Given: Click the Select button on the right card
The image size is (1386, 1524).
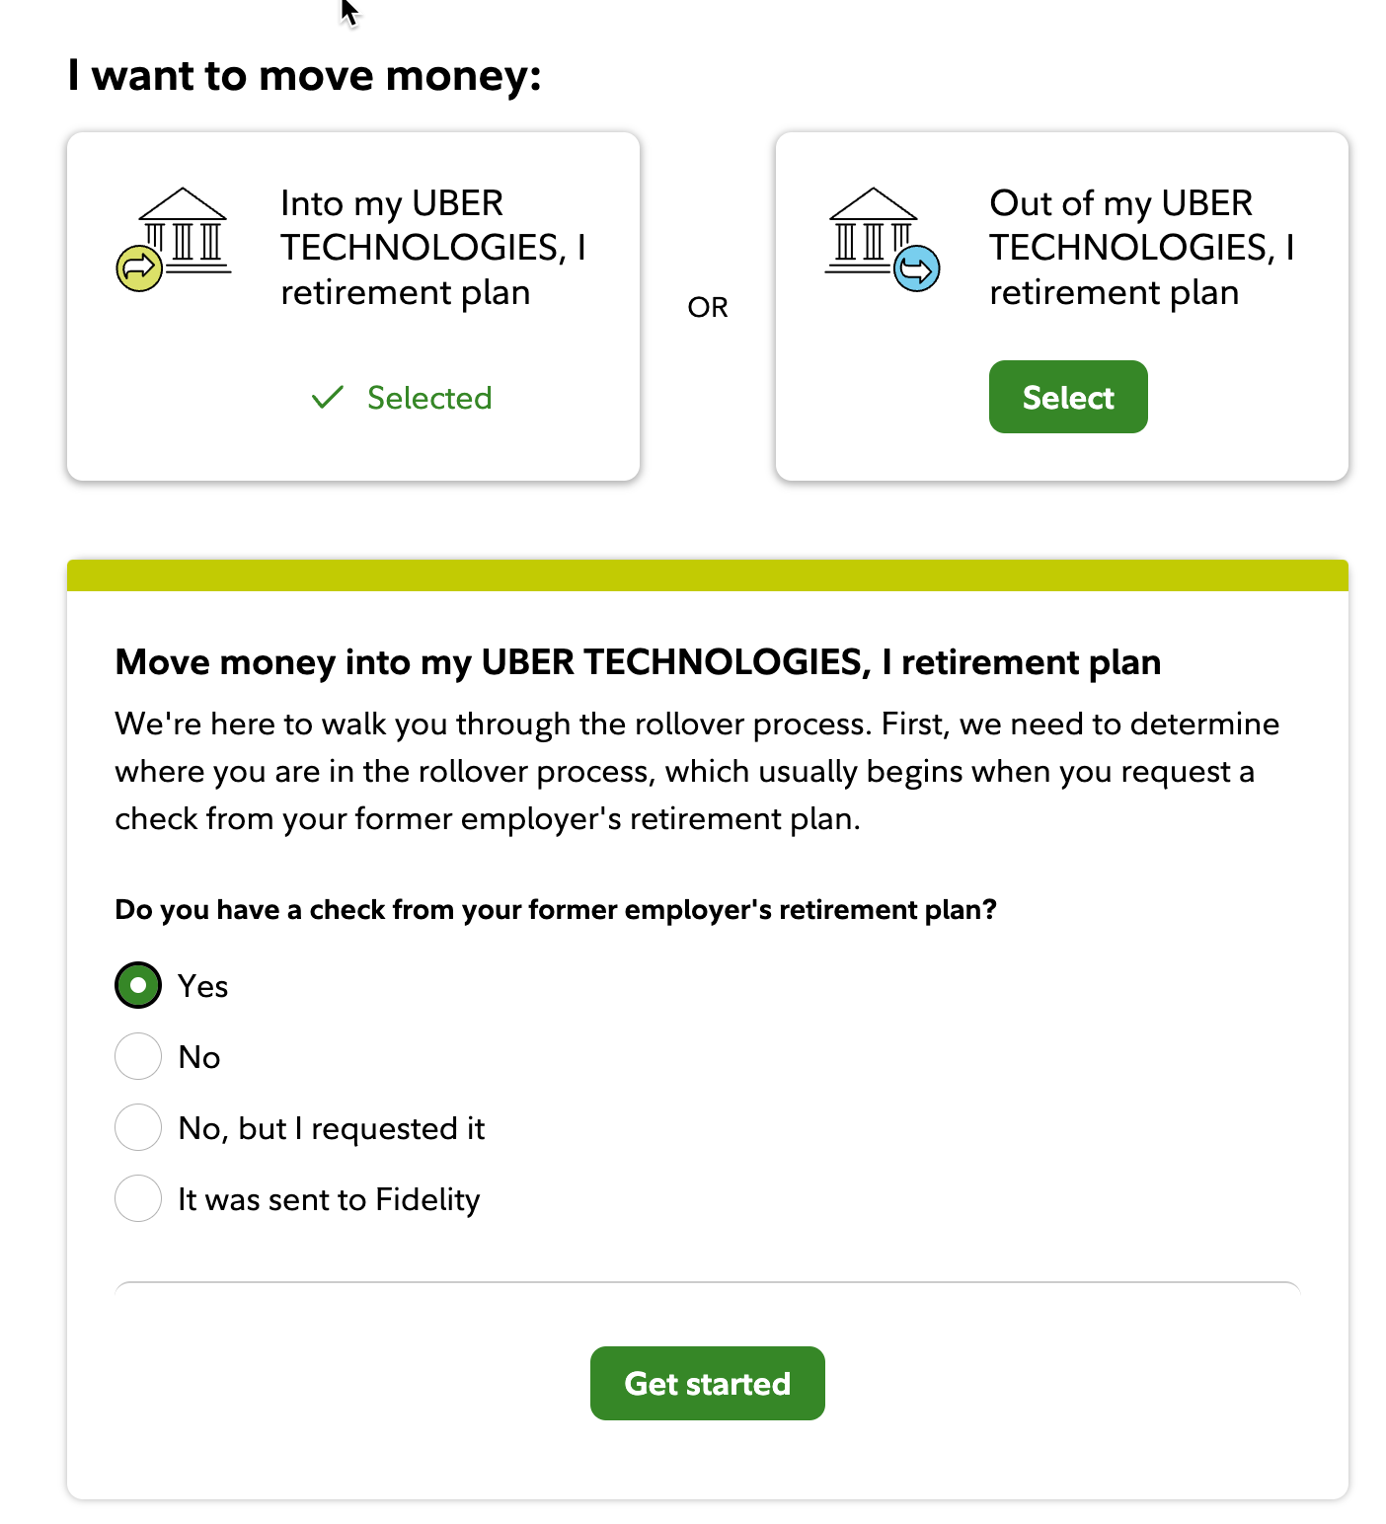Looking at the screenshot, I should pos(1067,397).
